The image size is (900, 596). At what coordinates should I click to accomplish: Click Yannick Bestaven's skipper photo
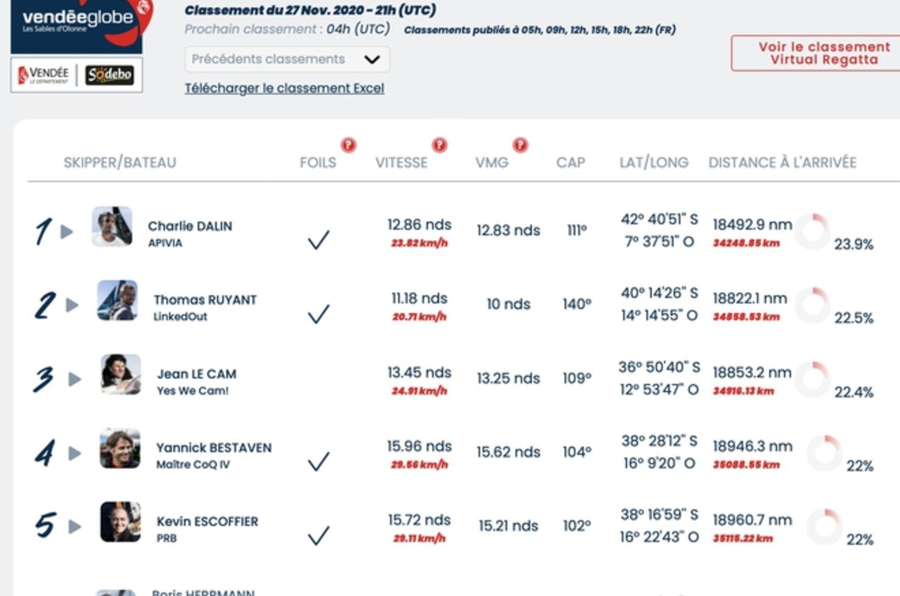tap(120, 449)
